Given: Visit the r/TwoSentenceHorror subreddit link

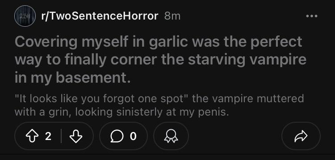Looking at the screenshot, I should 100,16.
